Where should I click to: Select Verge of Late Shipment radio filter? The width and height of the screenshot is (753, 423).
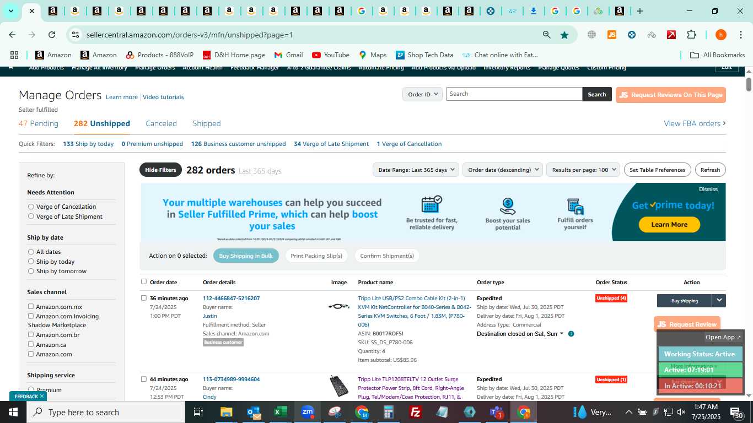pyautogui.click(x=31, y=216)
